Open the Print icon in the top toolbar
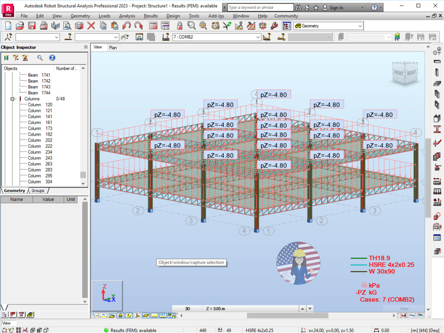This screenshot has height=333, width=444. pyautogui.click(x=44, y=26)
